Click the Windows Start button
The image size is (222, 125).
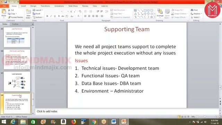[x=4, y=122]
